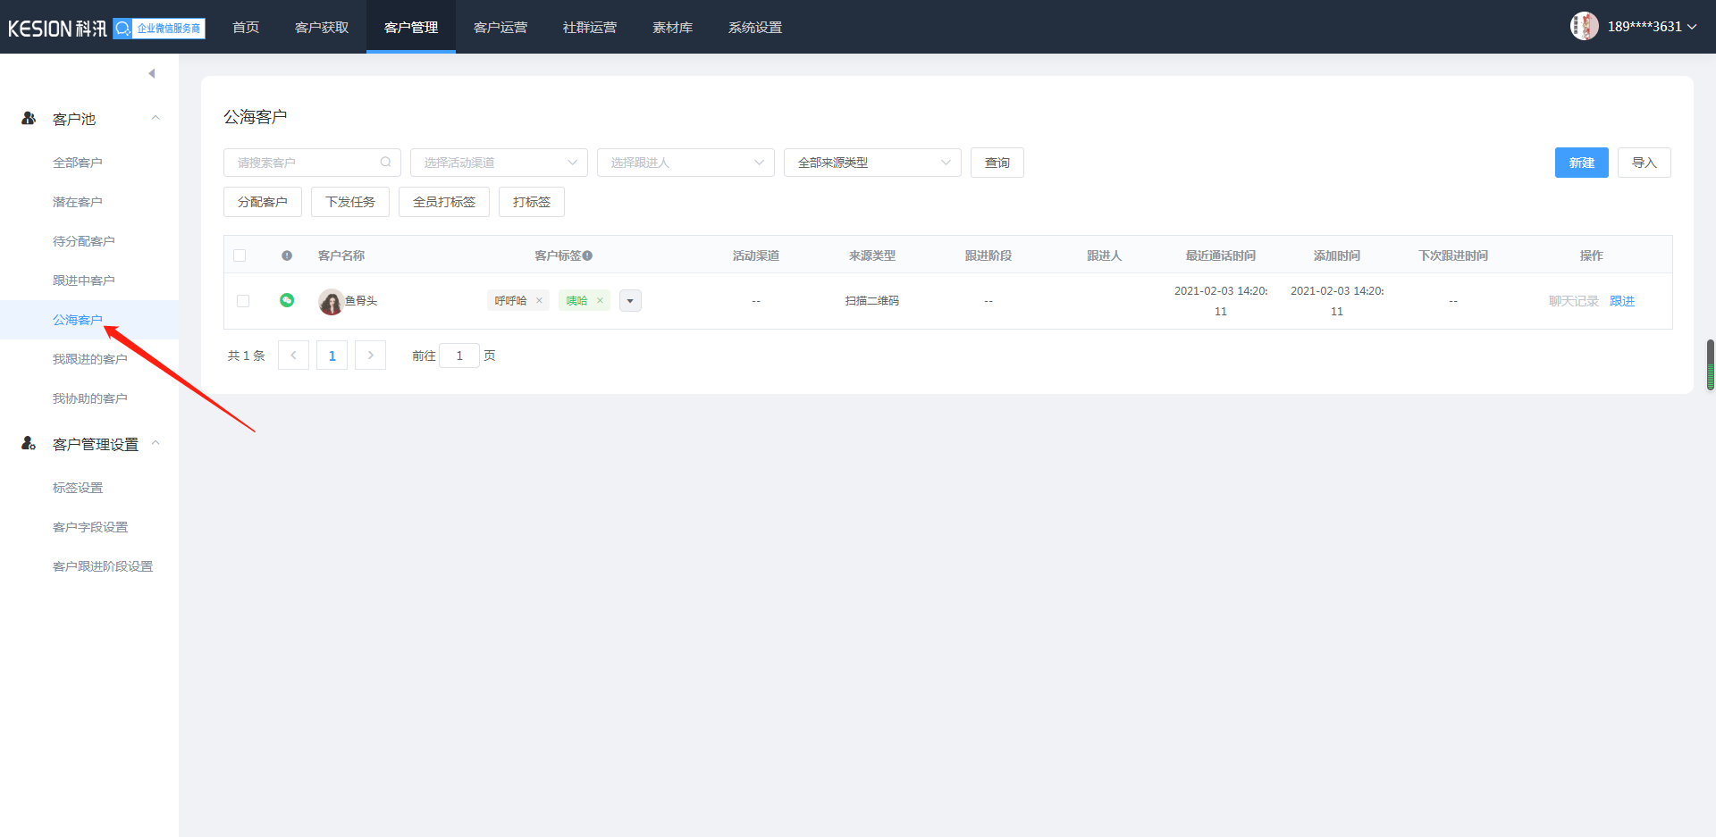Go to the previous page arrow
Viewport: 1716px width, 837px height.
(x=293, y=356)
